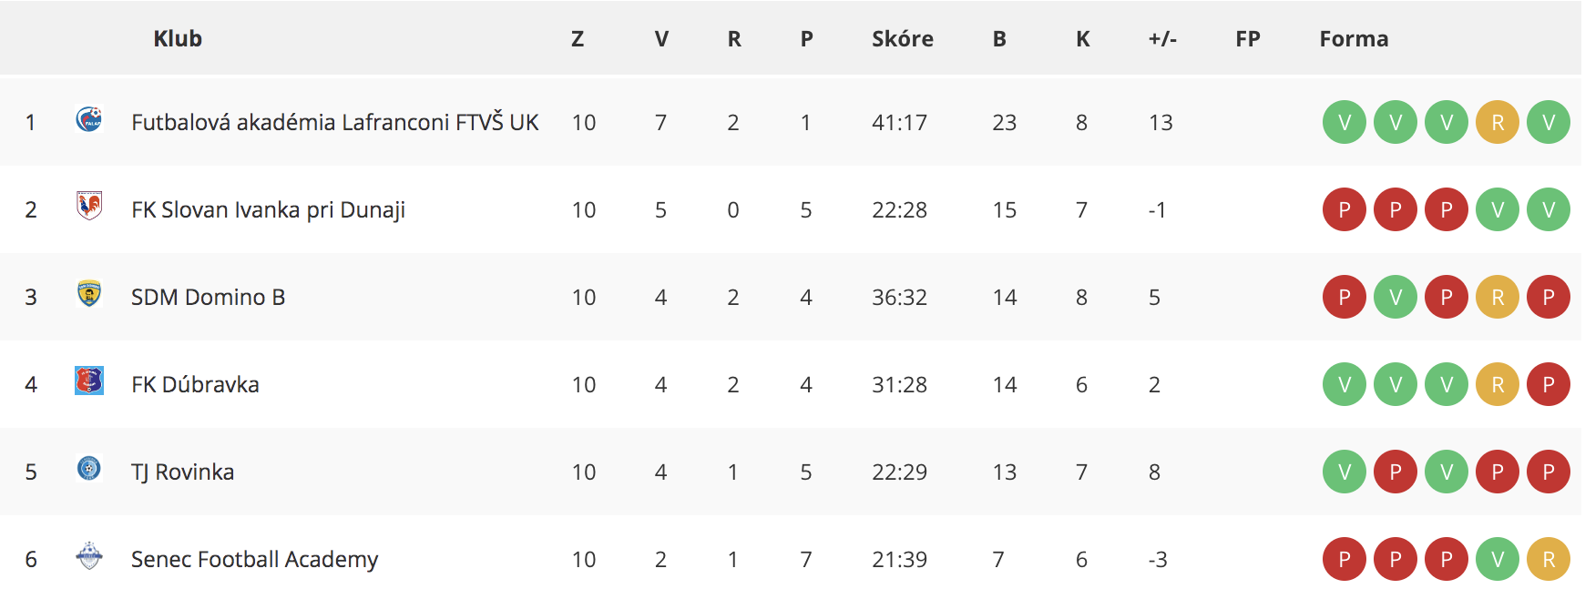The height and width of the screenshot is (599, 1585).
Task: Sort table by the Skóre column header
Action: coord(903,38)
